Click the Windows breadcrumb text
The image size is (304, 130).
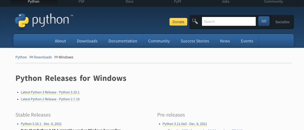[x=66, y=57]
